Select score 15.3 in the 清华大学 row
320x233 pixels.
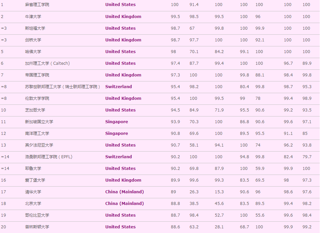pos(219,192)
